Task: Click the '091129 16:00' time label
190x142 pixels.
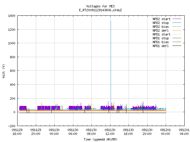Action: (x=17, y=132)
